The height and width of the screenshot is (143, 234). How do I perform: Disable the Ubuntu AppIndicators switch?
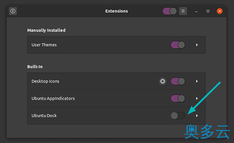(x=178, y=98)
